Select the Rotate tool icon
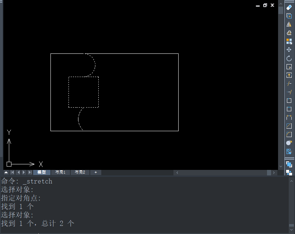This screenshot has height=234, width=295. (x=289, y=58)
